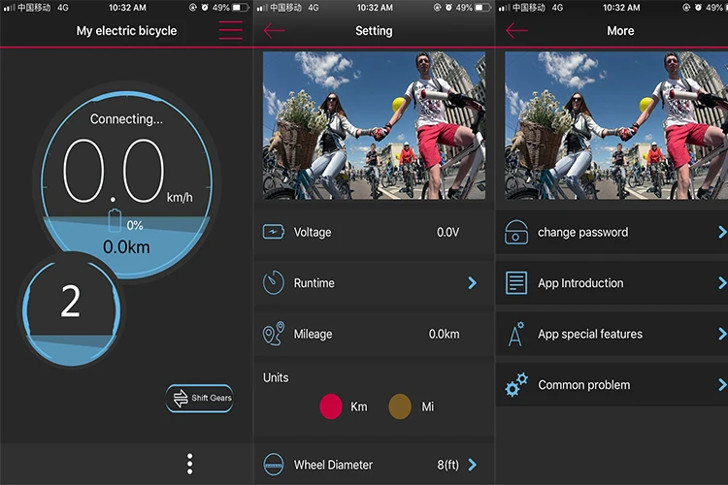This screenshot has width=728, height=485.
Task: Tap the Km unit label
Action: click(358, 406)
